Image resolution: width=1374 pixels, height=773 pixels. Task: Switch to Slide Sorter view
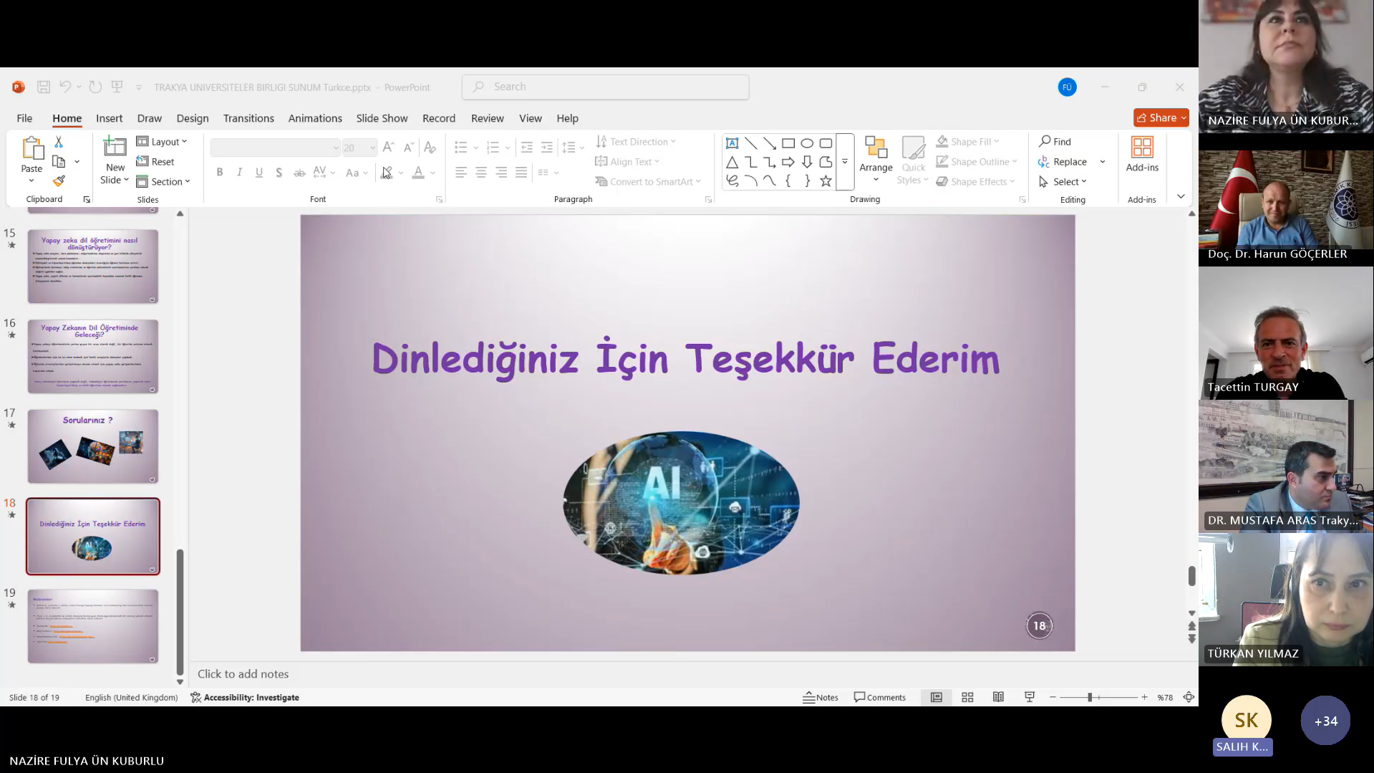coord(967,697)
